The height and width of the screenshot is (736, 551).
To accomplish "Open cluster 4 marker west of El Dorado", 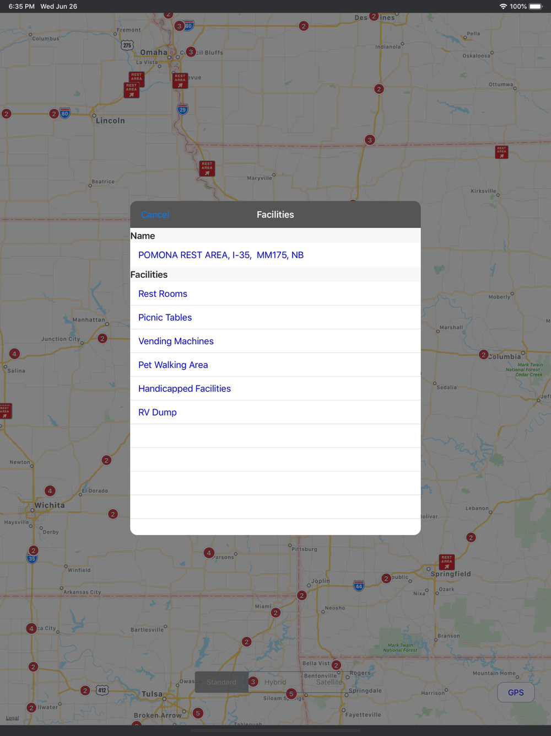I will 50,490.
